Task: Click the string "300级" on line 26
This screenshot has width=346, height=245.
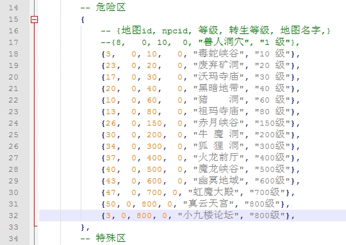Action: pos(272,146)
